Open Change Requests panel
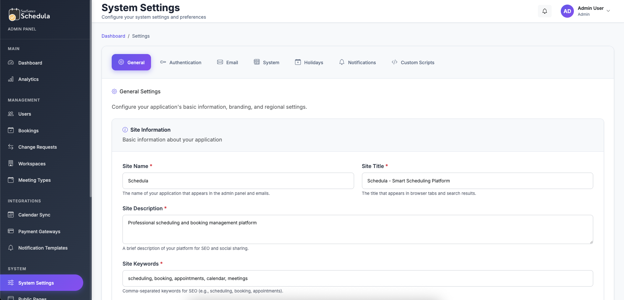The image size is (624, 300). (37, 147)
